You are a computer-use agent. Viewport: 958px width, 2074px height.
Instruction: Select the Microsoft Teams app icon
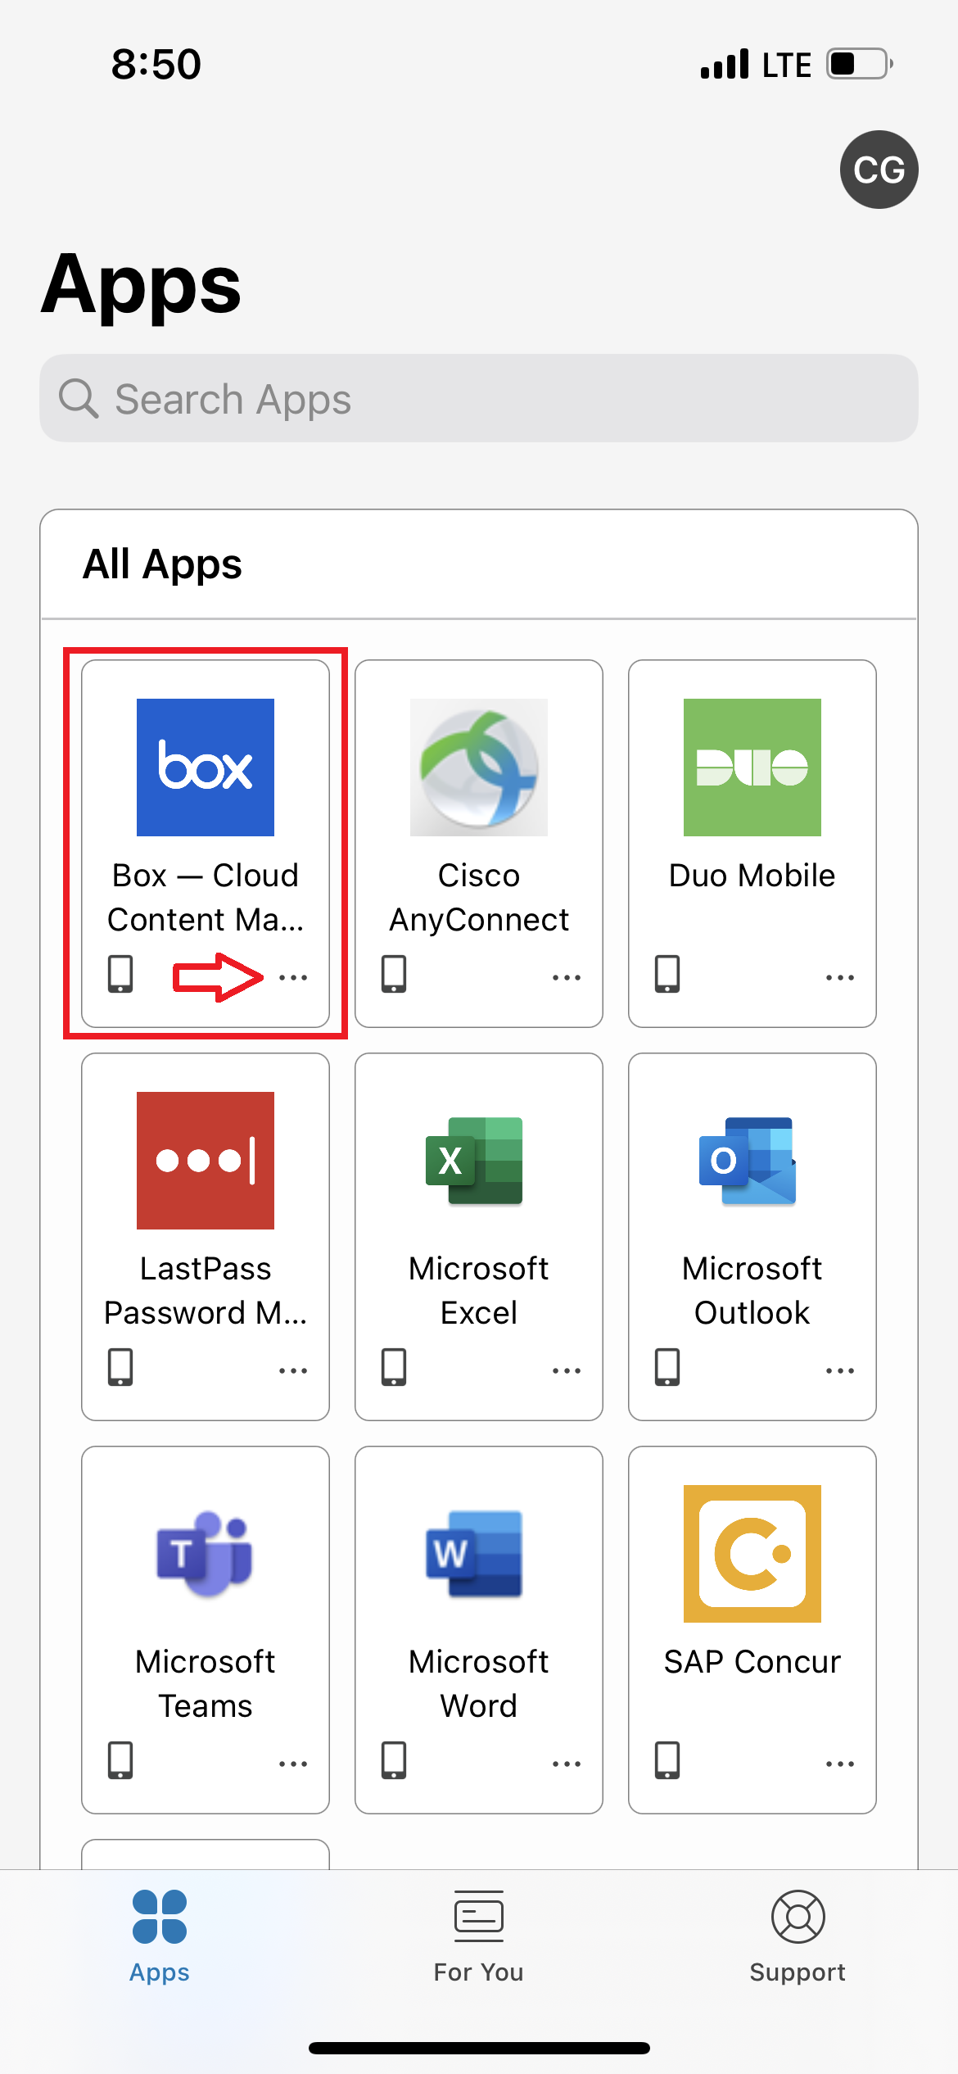(205, 1553)
